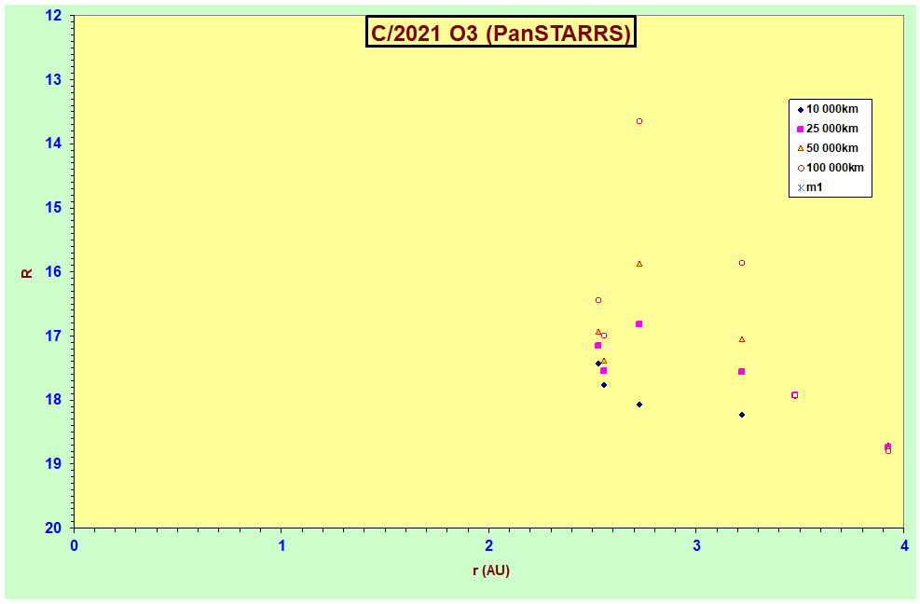Screen dimensions: 920x604
Task: Click the y-axis tick label 12
Action: pos(53,16)
